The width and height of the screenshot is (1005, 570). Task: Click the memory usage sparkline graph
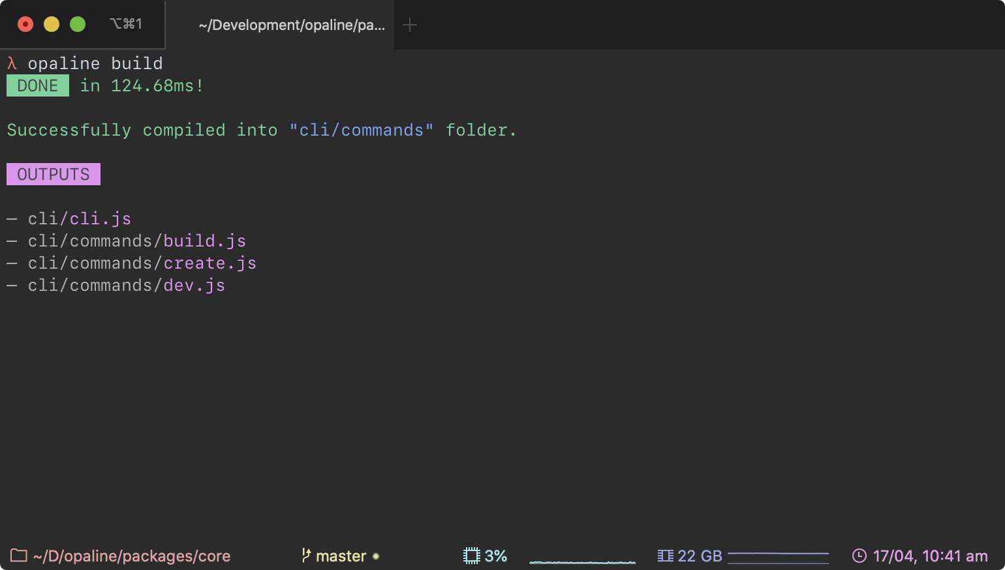click(778, 558)
